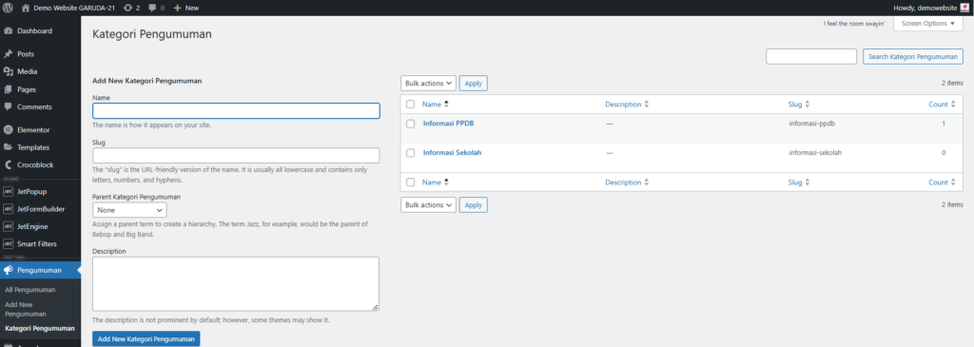Tick the Informasi PPDB checkbox

pos(410,124)
